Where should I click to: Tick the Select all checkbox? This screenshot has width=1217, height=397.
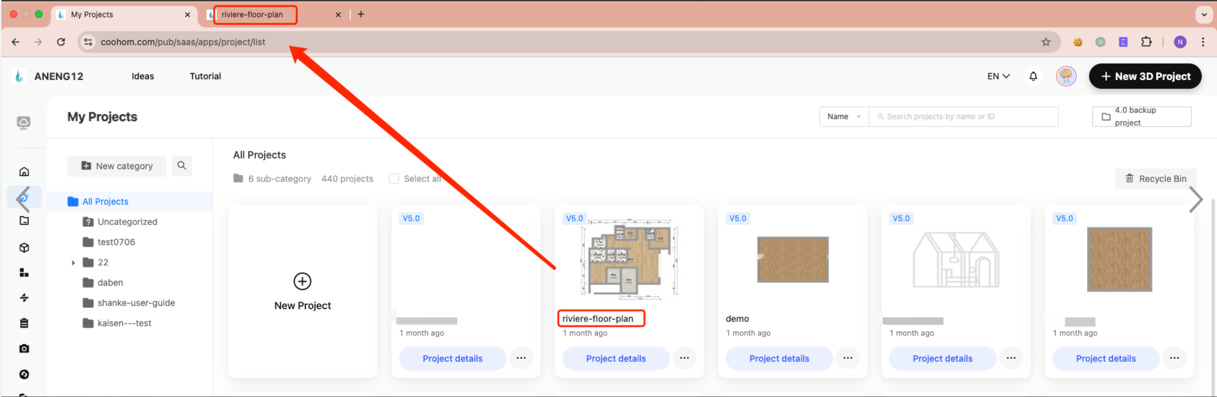[x=394, y=179]
